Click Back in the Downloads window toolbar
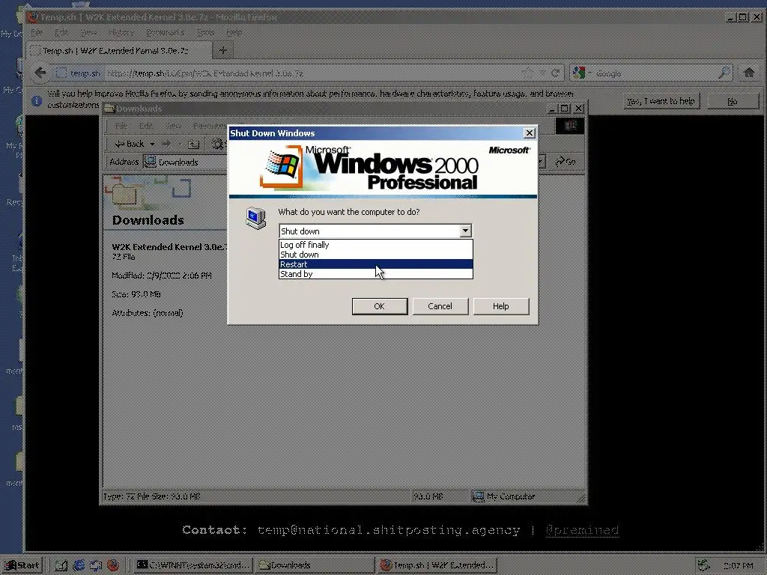 (129, 144)
